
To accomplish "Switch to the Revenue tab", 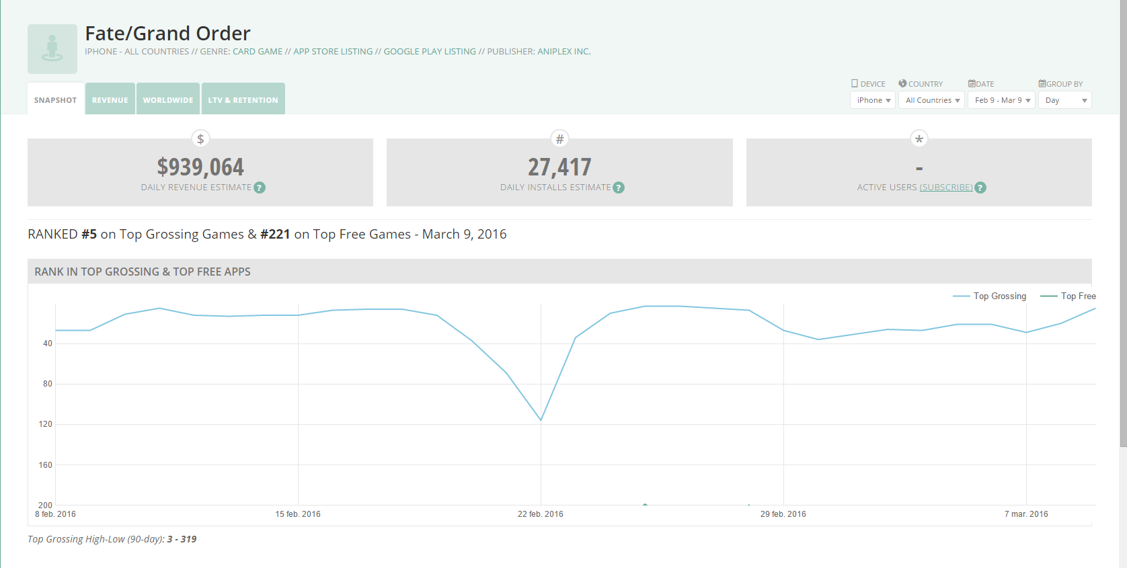I will click(x=110, y=99).
